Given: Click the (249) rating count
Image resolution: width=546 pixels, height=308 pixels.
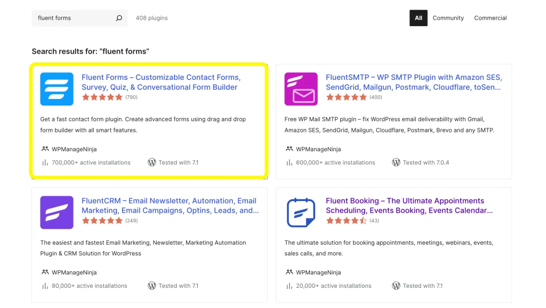Looking at the screenshot, I should pyautogui.click(x=131, y=221).
